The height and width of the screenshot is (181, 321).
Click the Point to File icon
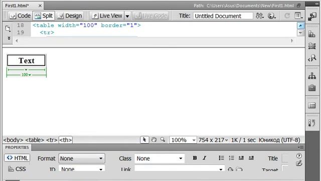tap(230, 169)
